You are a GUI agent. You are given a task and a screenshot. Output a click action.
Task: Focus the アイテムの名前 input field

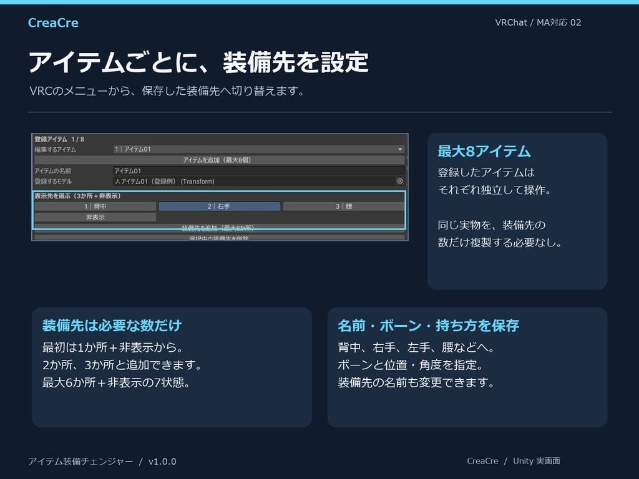pos(259,171)
